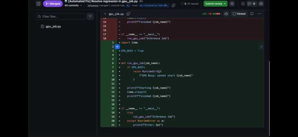
Task: Add comment on line 2 plus button
Action: click(x=117, y=47)
